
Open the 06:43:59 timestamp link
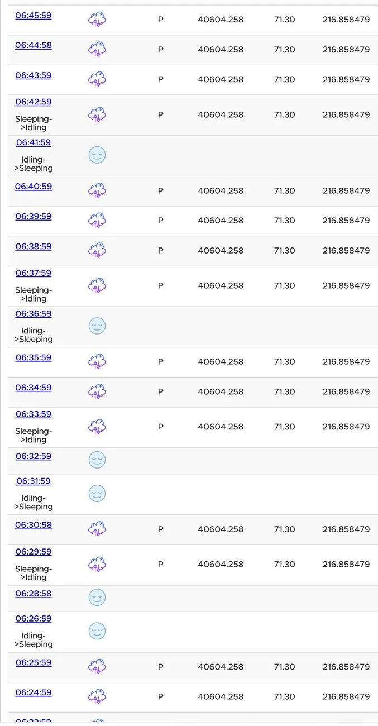point(34,75)
